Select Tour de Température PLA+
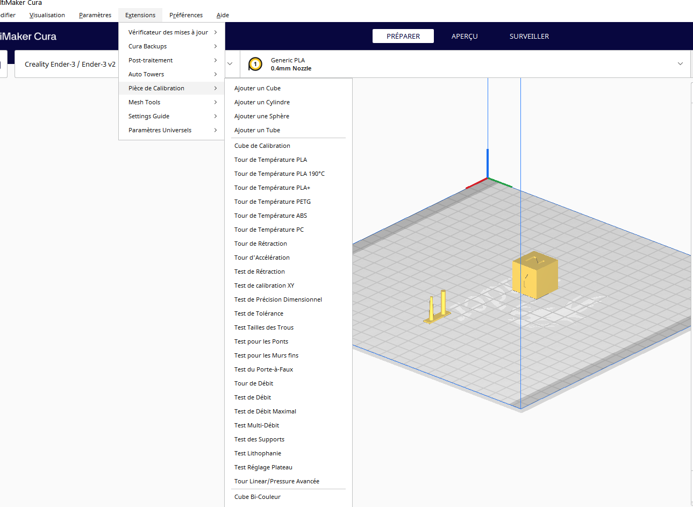 point(288,188)
